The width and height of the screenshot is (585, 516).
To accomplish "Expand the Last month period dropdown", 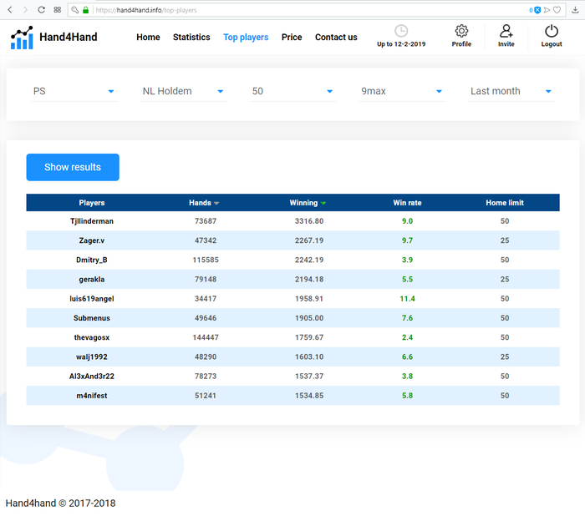I will [511, 91].
